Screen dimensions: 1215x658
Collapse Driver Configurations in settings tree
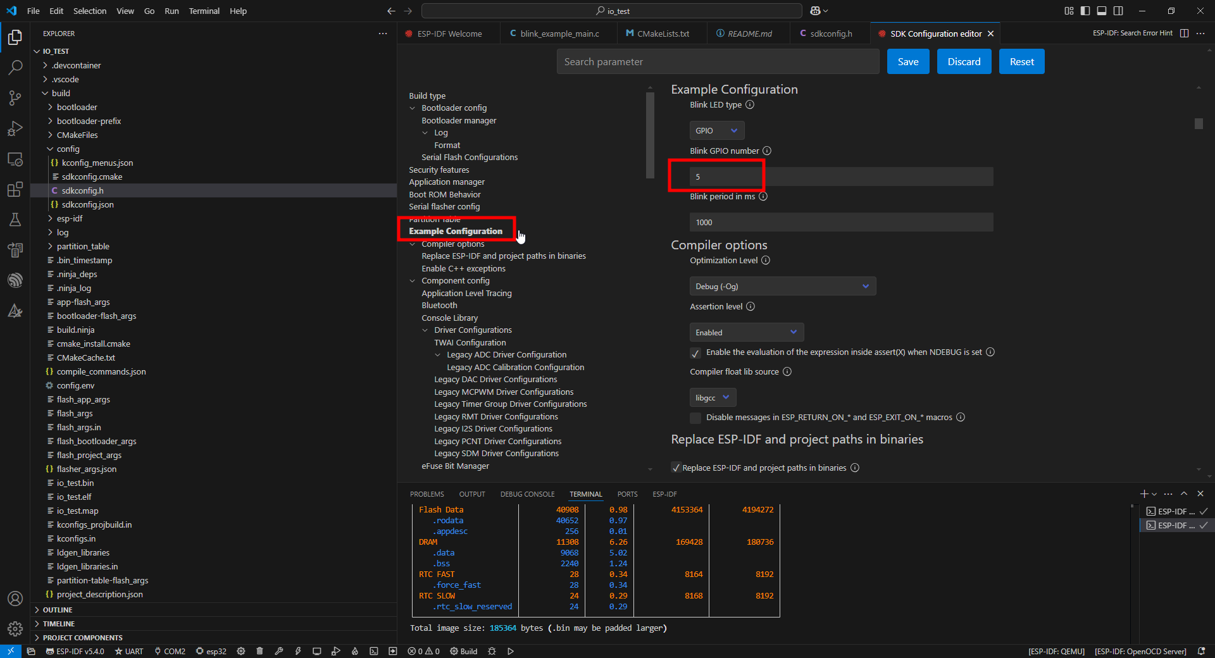point(425,330)
